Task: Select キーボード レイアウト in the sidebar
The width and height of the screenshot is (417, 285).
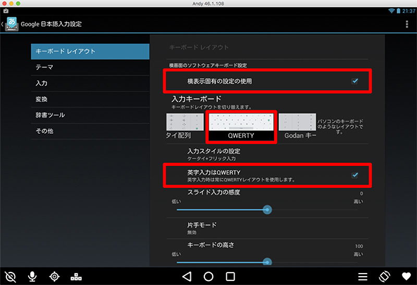Action: point(90,51)
